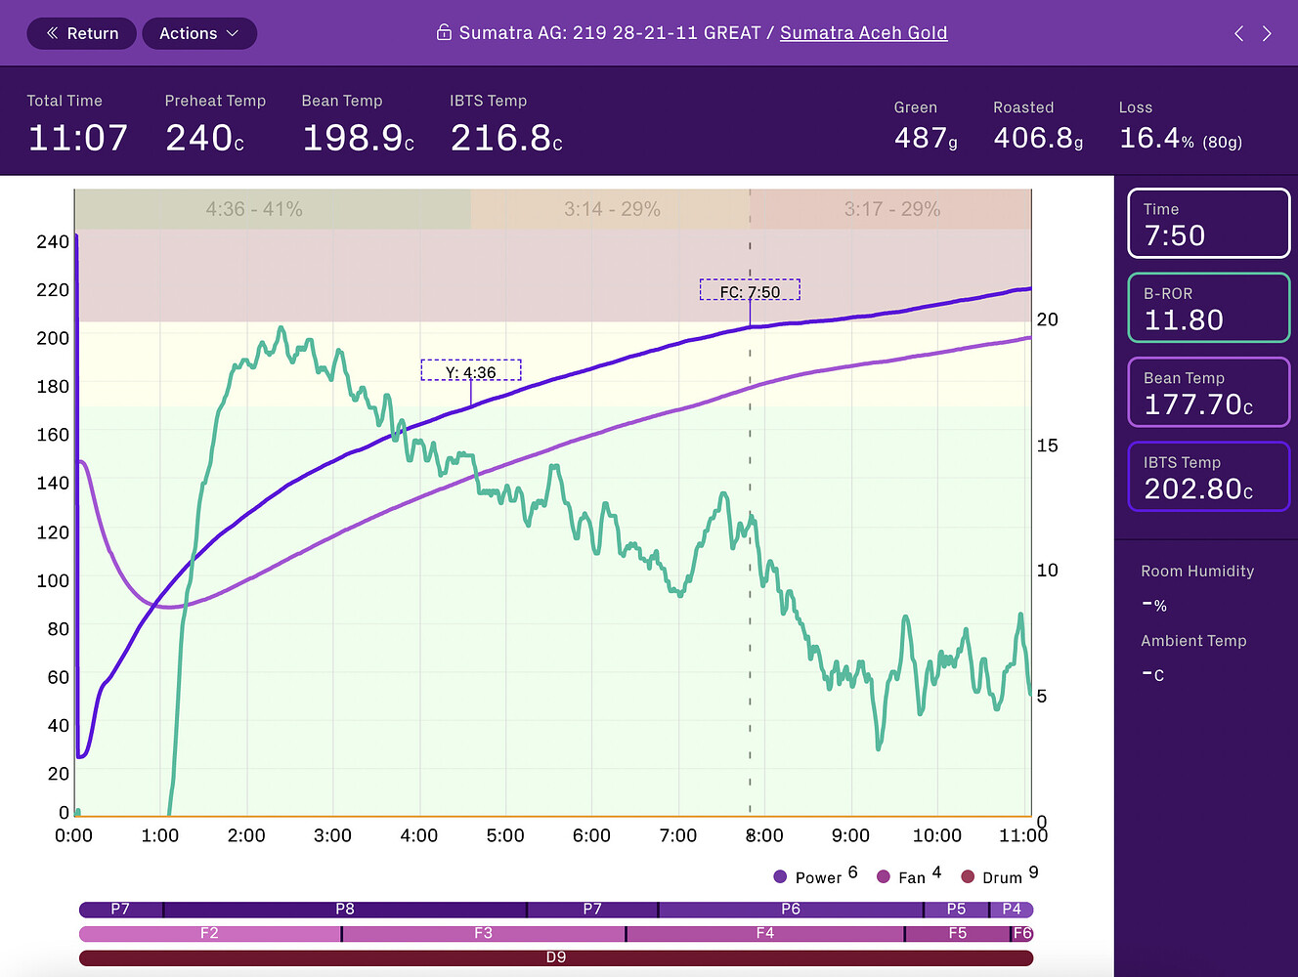The width and height of the screenshot is (1298, 977).
Task: Select the B-ROR 11.80 readout box
Action: (x=1208, y=308)
